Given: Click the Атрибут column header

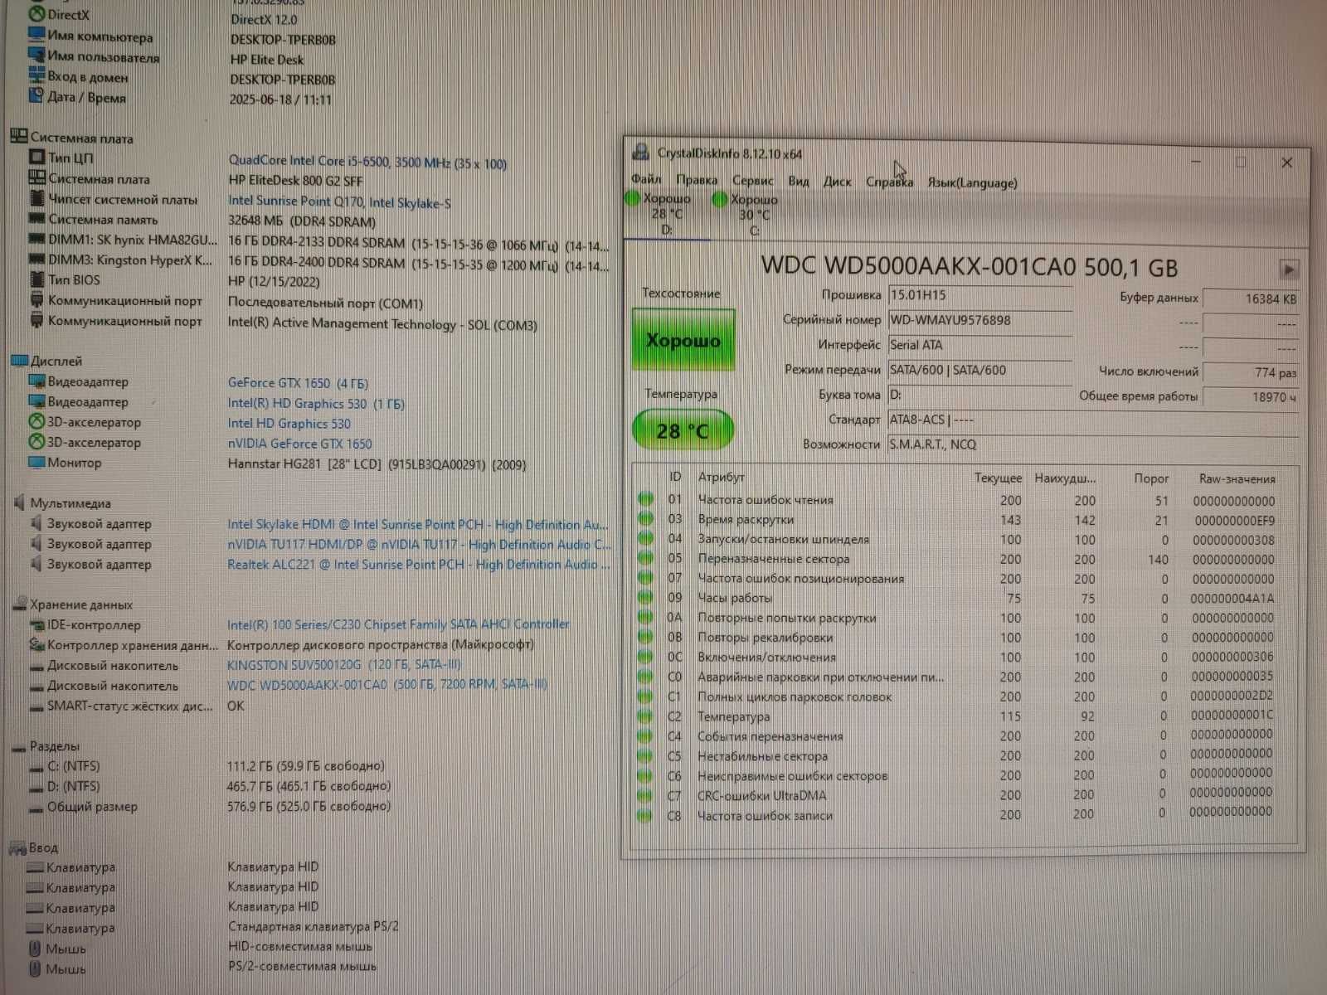Looking at the screenshot, I should tap(721, 477).
